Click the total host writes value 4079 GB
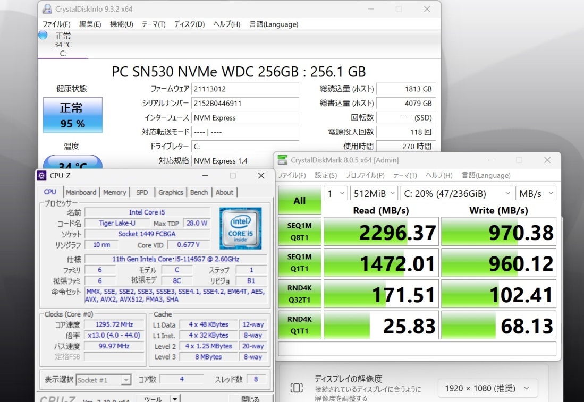The image size is (584, 402). coord(405,104)
